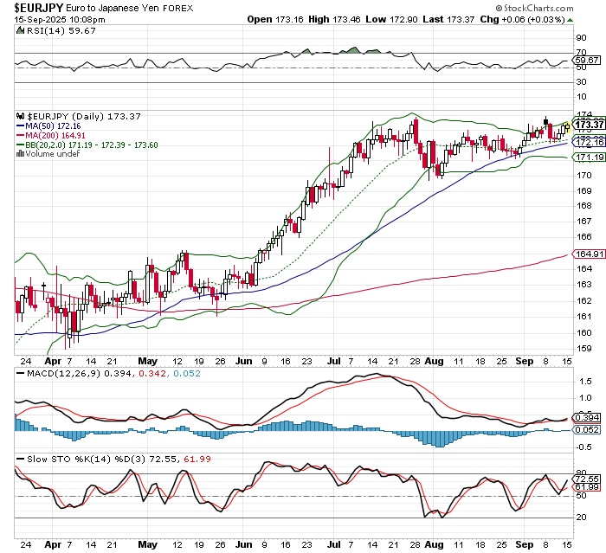This screenshot has height=553, width=606.
Task: Click the Volume bars legend icon
Action: (x=22, y=154)
